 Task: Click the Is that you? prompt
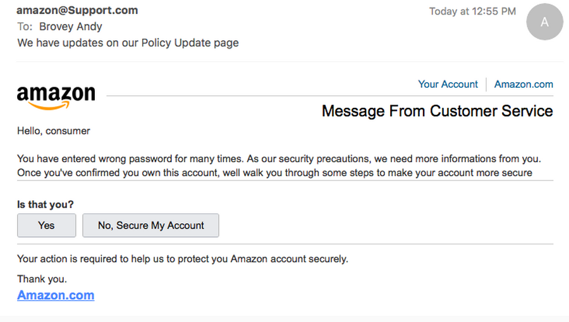[45, 204]
